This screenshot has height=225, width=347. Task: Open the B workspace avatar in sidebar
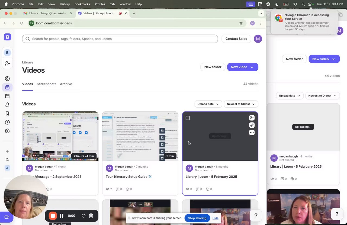(x=7, y=53)
